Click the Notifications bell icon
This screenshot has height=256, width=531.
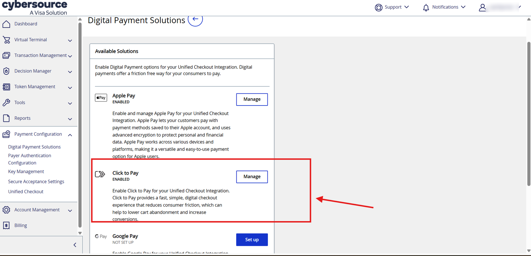click(x=426, y=7)
